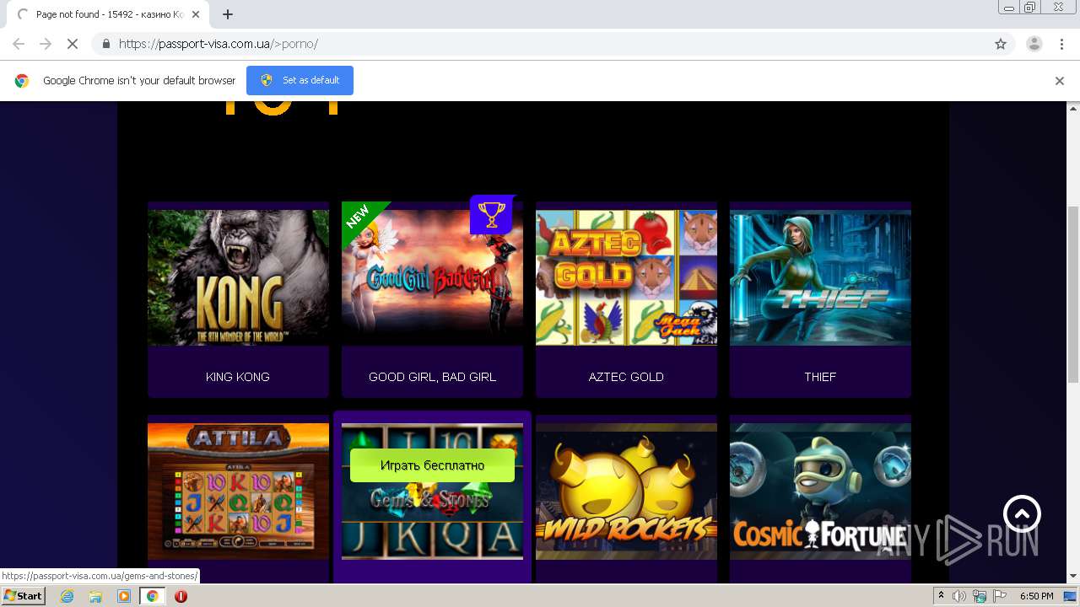Open the Attila slot thumbnail

238,492
